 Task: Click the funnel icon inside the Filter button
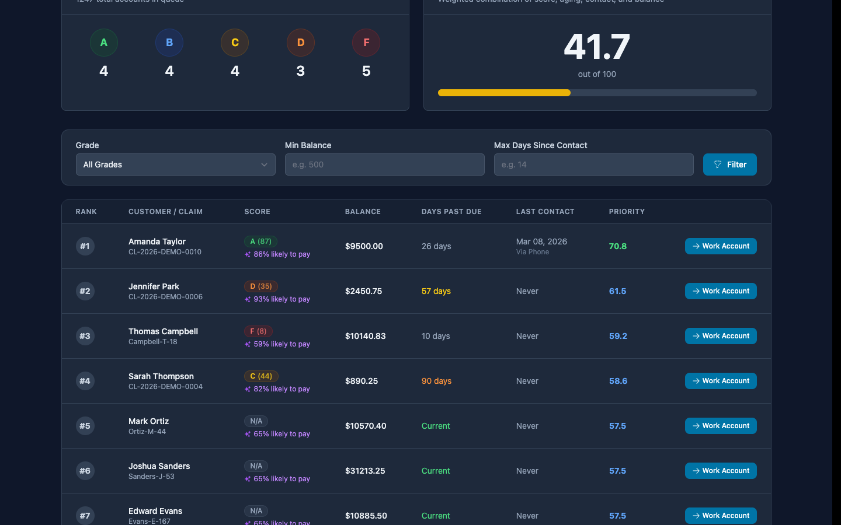(718, 164)
